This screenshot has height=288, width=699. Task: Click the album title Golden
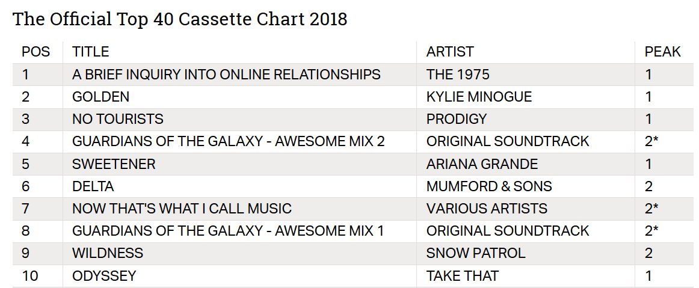[x=100, y=97]
